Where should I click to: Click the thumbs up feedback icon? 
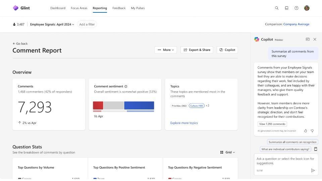[x=306, y=131]
